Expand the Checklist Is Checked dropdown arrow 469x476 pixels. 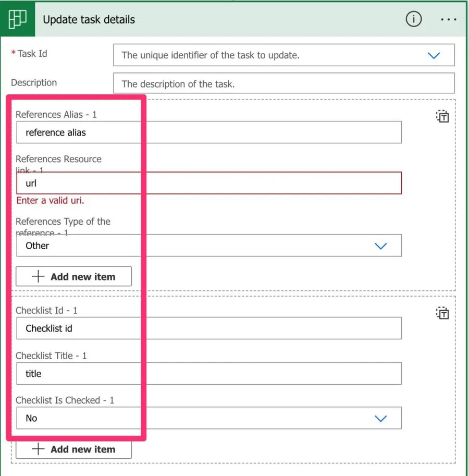381,419
